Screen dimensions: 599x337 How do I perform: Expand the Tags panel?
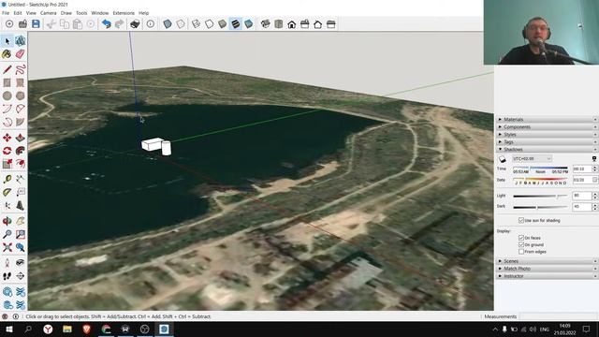click(547, 141)
